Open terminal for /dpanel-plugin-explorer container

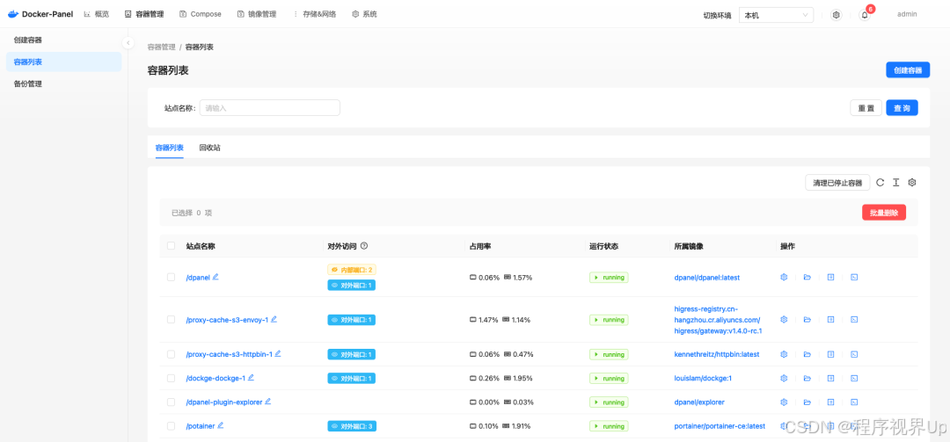853,402
